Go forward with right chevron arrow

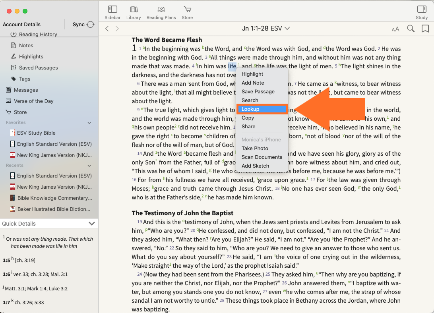click(117, 29)
